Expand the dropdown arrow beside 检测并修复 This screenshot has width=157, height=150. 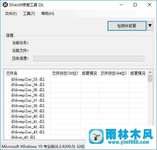[150, 26]
